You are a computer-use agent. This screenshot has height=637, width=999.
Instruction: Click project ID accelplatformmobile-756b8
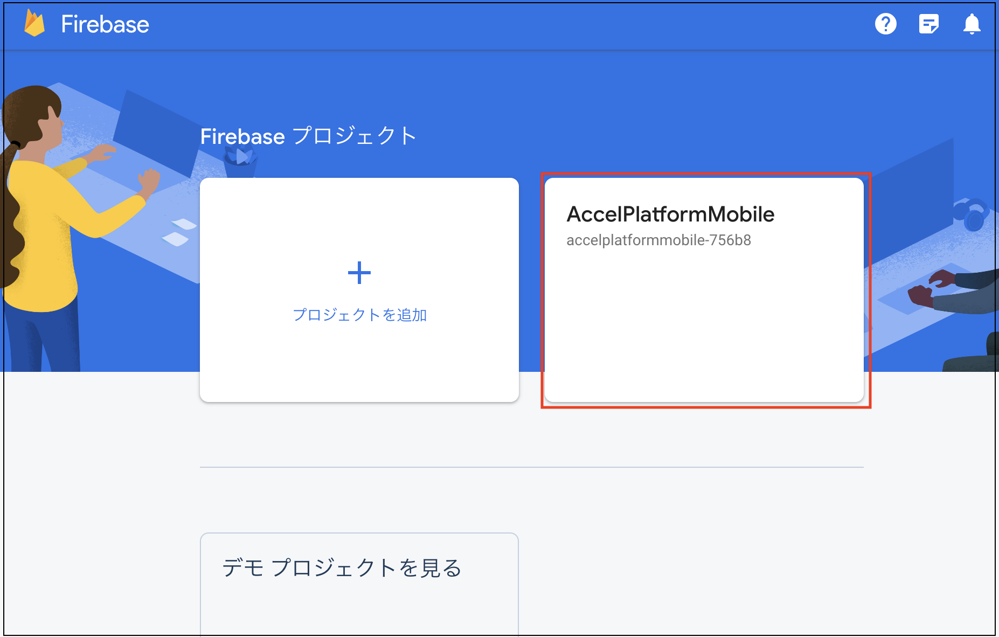[x=658, y=240]
